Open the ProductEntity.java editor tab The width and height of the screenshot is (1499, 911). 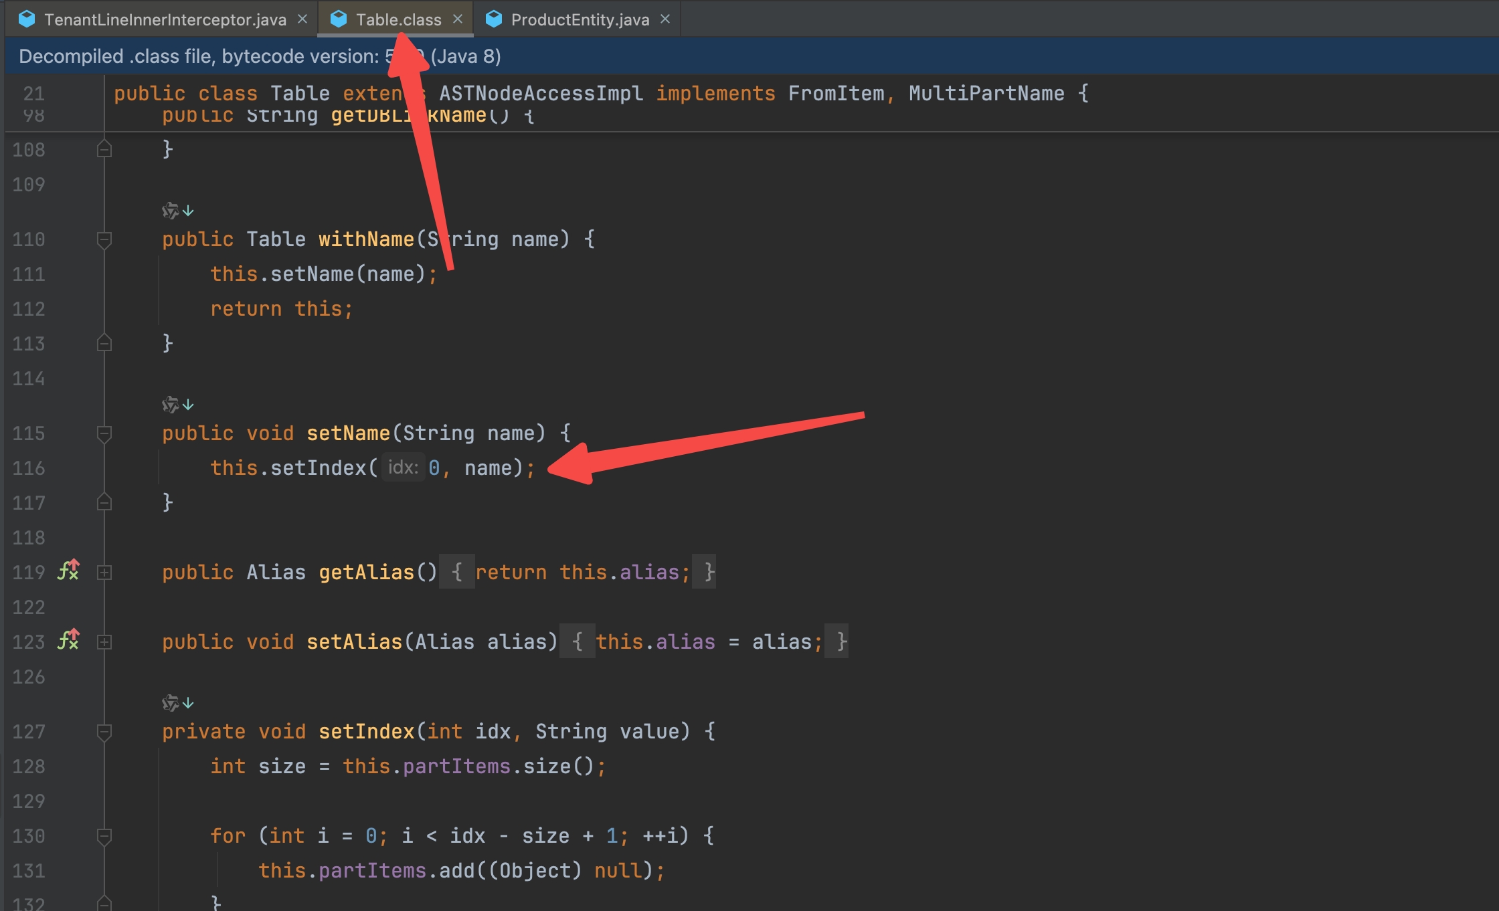coord(580,19)
